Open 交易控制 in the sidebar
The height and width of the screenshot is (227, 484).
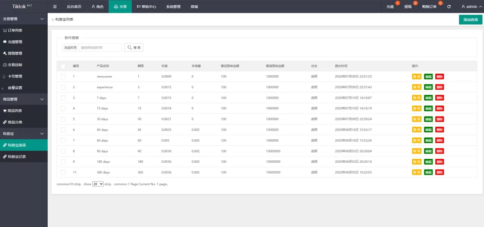click(13, 65)
